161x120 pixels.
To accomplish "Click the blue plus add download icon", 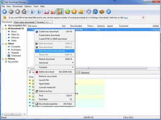I will click(x=4, y=12).
